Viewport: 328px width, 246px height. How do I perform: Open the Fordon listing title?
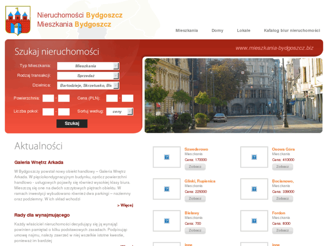coord(278,213)
